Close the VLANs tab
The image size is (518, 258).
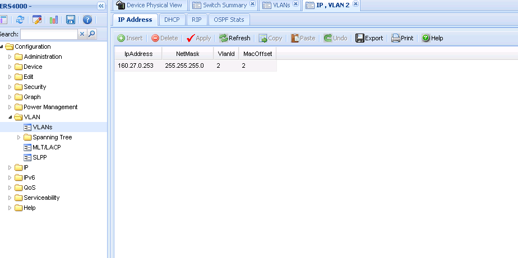point(295,4)
